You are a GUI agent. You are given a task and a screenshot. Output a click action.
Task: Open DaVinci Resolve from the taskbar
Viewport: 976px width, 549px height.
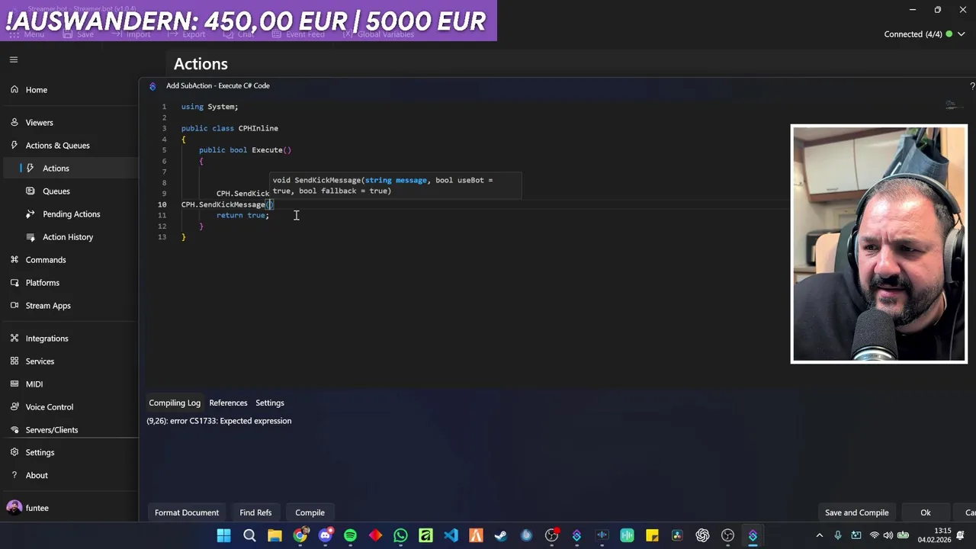[677, 536]
